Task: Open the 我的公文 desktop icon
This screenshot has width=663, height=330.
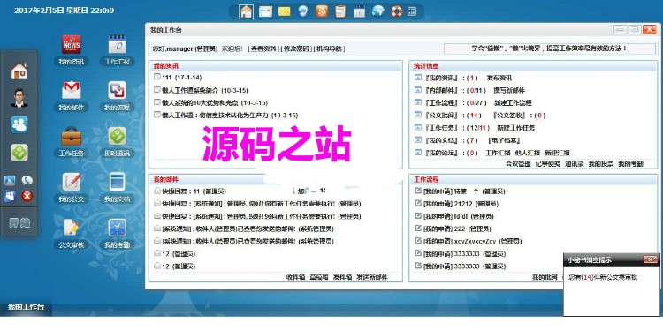Action: [71, 182]
